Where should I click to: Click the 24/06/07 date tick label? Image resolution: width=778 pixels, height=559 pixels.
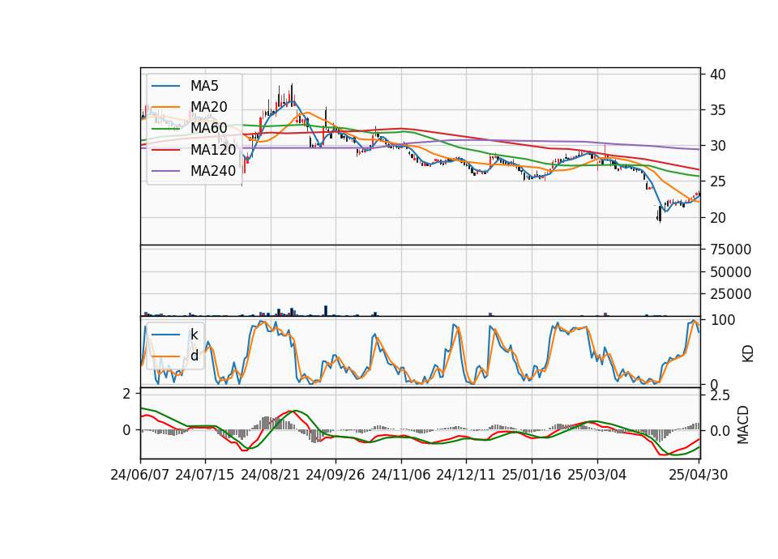coord(140,475)
